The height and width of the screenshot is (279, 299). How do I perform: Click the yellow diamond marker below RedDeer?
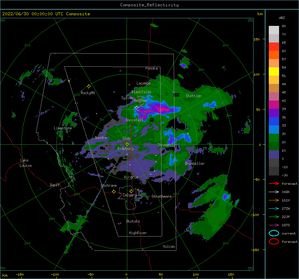pyautogui.click(x=137, y=108)
